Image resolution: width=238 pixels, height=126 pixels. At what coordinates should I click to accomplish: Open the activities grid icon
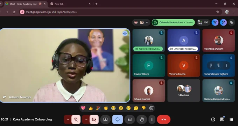pos(231,119)
